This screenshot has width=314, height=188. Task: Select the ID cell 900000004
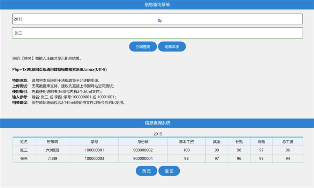coord(143,158)
